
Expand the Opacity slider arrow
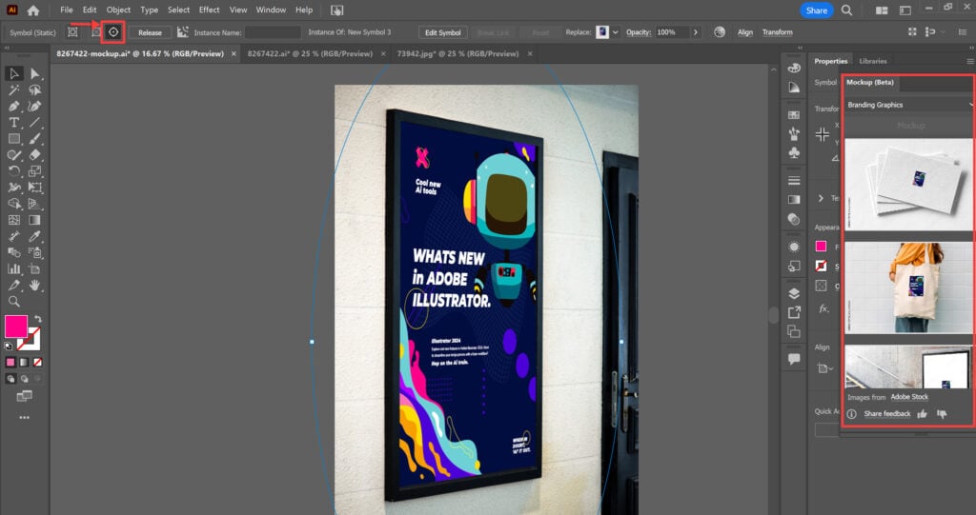pos(695,32)
